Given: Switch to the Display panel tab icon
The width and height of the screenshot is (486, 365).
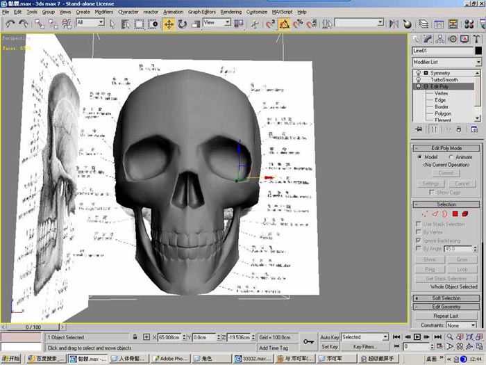Looking at the screenshot, I should click(464, 39).
